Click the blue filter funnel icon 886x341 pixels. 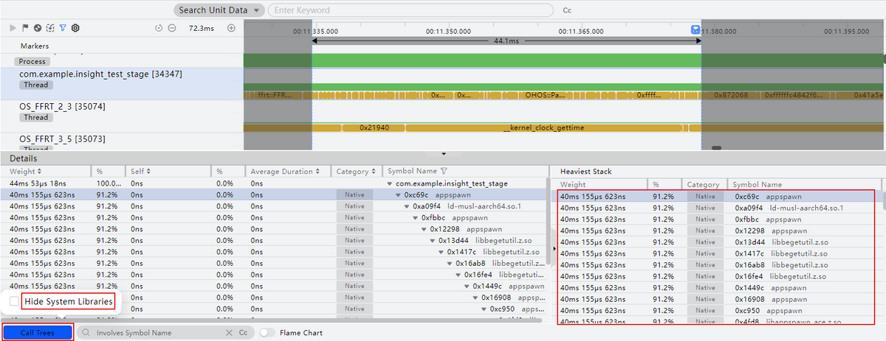(x=63, y=28)
